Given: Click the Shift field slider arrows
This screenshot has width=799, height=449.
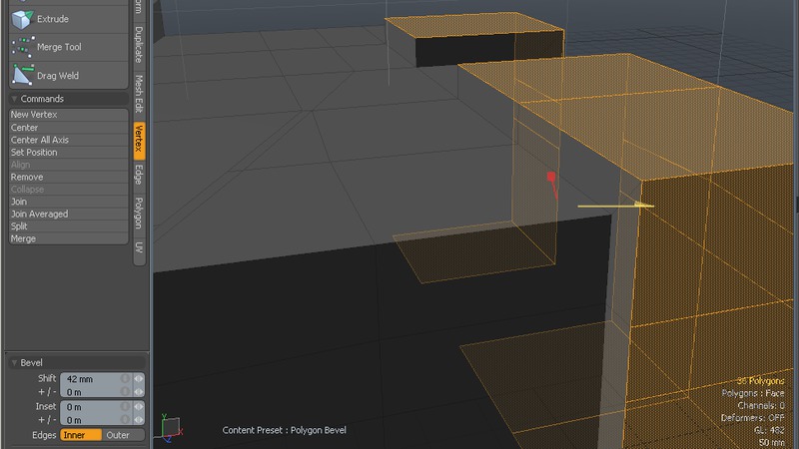Looking at the screenshot, I should coord(139,379).
